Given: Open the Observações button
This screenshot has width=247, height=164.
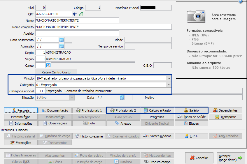Looking at the screenshot, I should (55, 124).
